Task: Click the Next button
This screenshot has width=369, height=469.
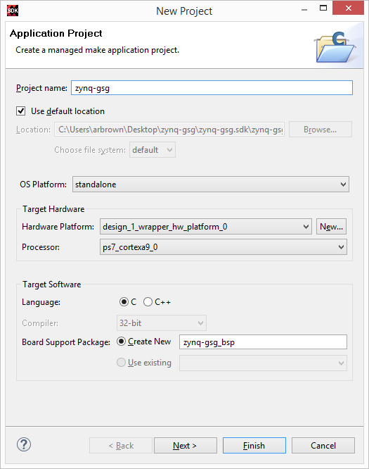Action: [x=186, y=446]
